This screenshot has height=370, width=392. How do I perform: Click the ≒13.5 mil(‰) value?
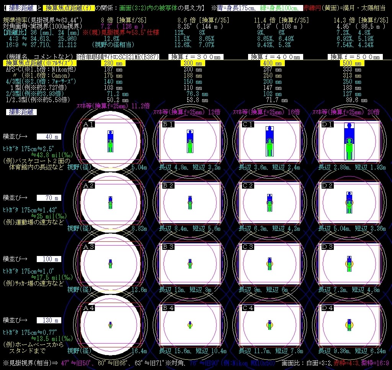point(52,339)
